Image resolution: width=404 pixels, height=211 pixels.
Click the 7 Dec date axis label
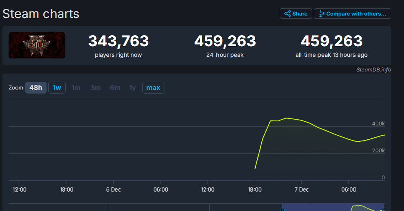[x=302, y=189]
